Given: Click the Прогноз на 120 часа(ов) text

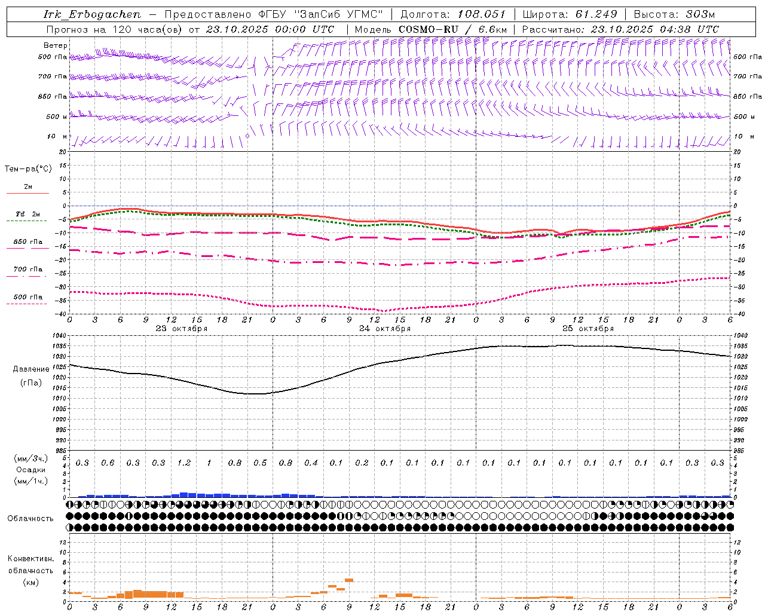Looking at the screenshot, I should [x=115, y=29].
